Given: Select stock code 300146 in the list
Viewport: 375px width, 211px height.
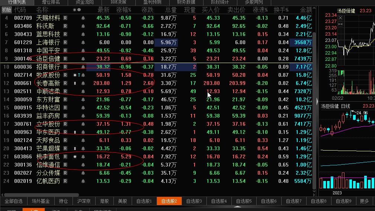Looking at the screenshot, I should pos(23,59).
